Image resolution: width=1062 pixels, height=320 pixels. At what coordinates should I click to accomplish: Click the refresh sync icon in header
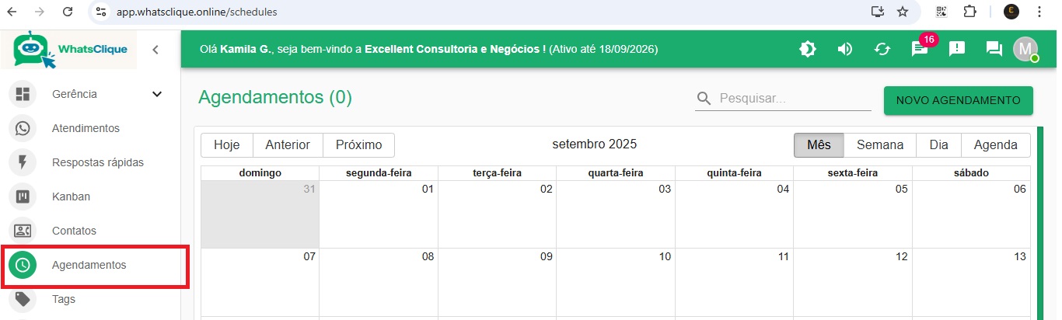pyautogui.click(x=882, y=49)
